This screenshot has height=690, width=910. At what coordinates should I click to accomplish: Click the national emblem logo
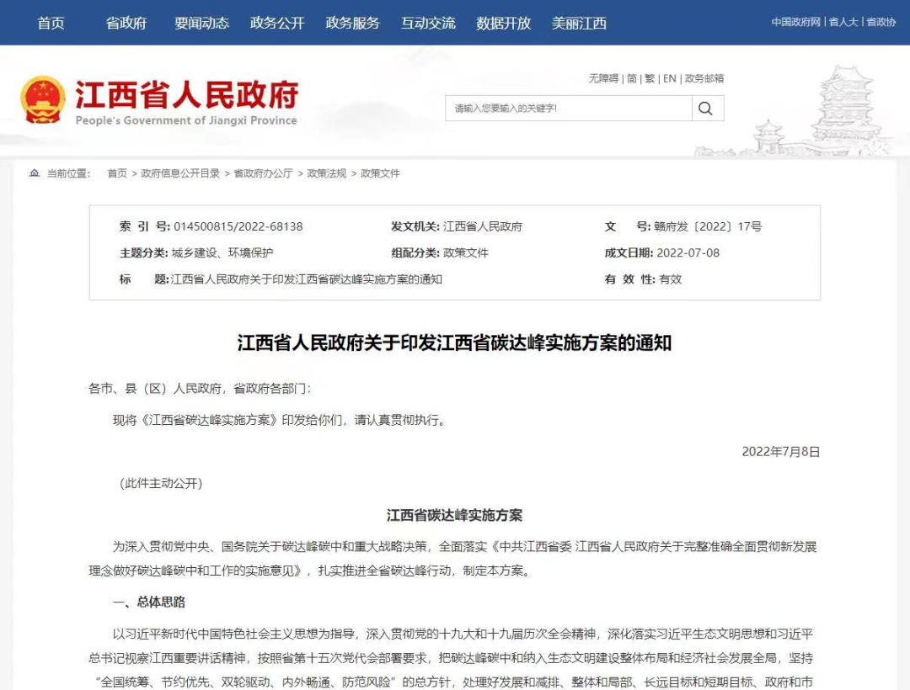[43, 100]
